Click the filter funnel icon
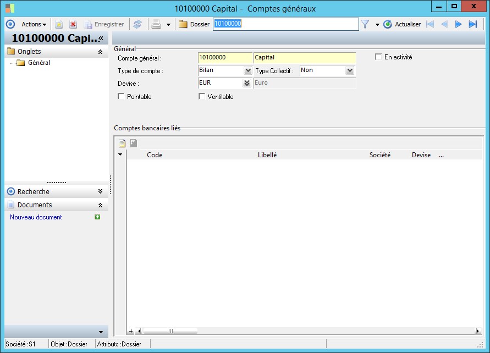The image size is (490, 353). pos(365,24)
